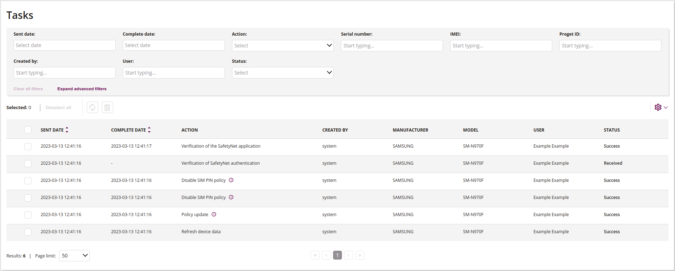This screenshot has width=675, height=271.
Task: Click complete date 2023-03-13 12:41:17 cell
Action: pyautogui.click(x=131, y=146)
